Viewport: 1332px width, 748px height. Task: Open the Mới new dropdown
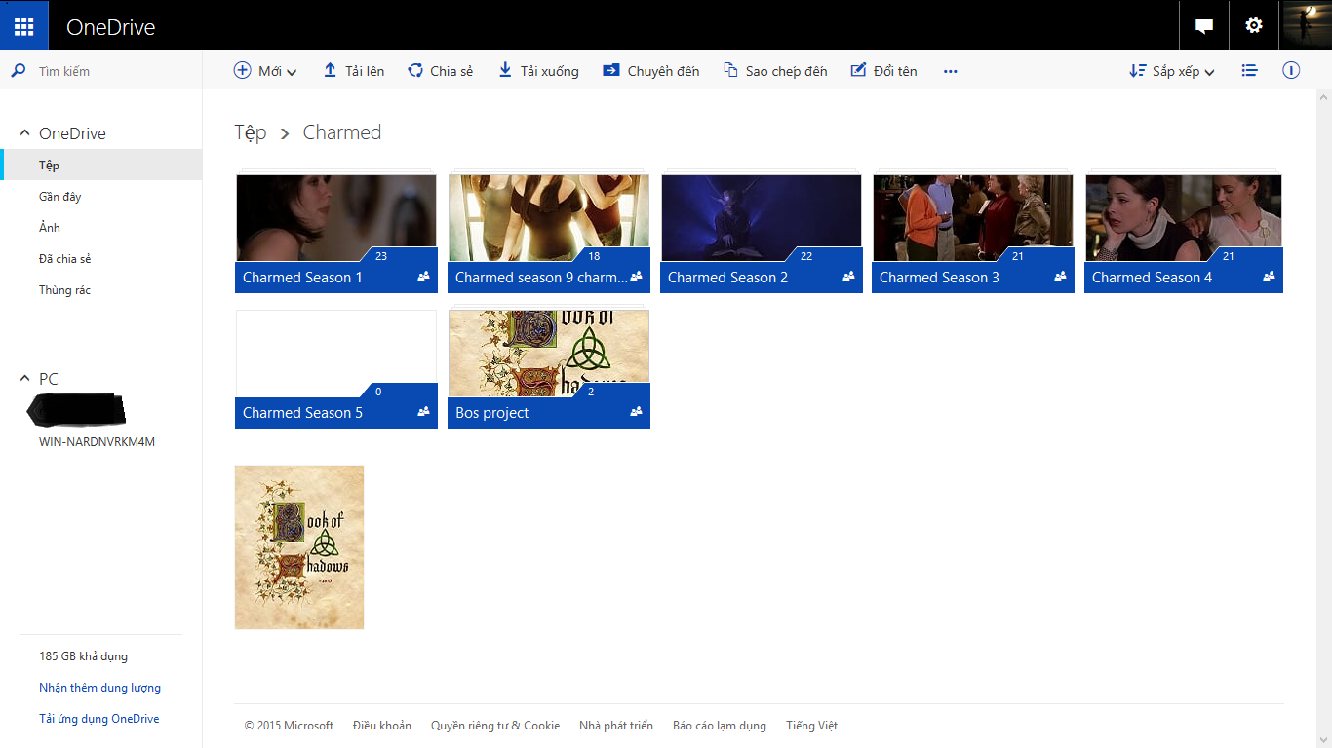click(x=265, y=71)
